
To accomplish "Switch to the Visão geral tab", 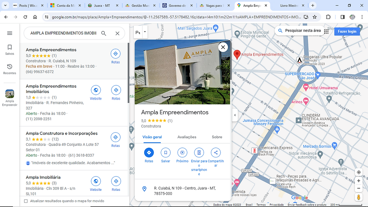I will pyautogui.click(x=152, y=137).
